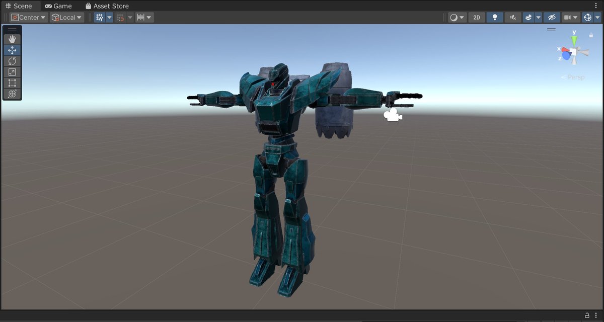Grab the Tools overlay drag handle
This screenshot has width=604, height=322.
(12, 30)
